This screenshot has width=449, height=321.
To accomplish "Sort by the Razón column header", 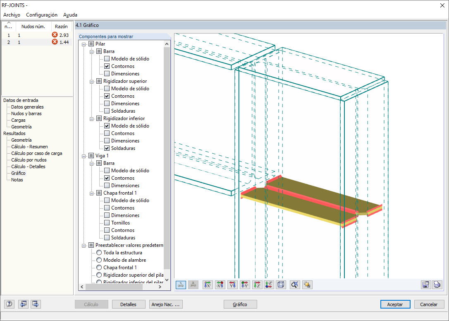I will click(61, 27).
